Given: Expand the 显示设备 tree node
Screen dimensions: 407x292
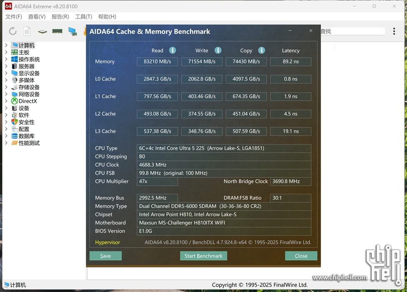Looking at the screenshot, I should pyautogui.click(x=6, y=73).
